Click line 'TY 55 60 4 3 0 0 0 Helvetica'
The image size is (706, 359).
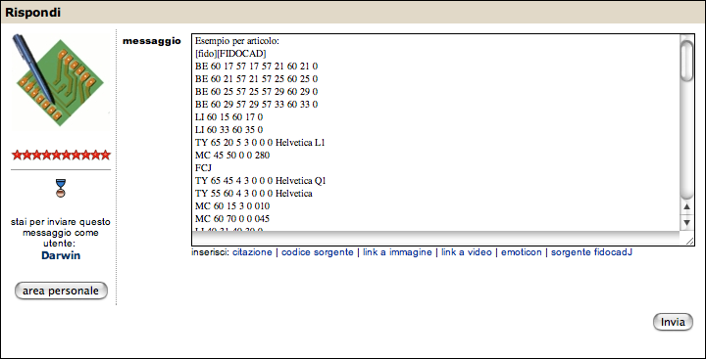tap(254, 194)
